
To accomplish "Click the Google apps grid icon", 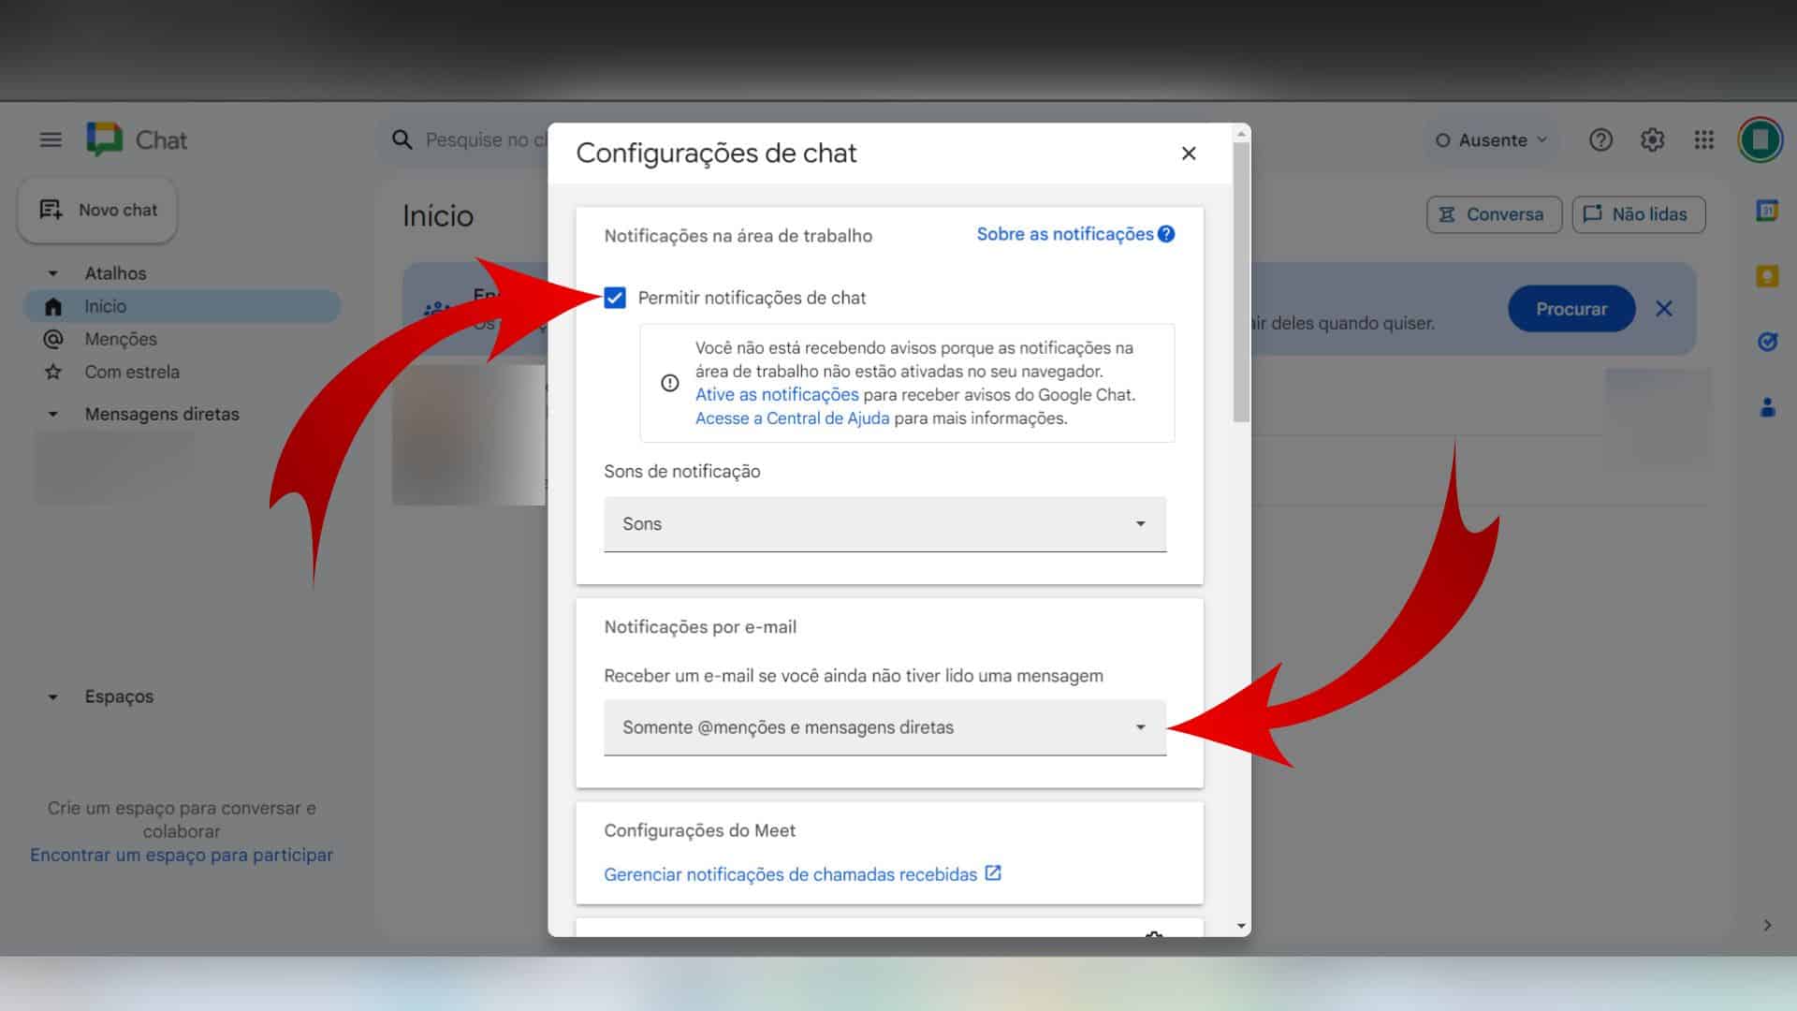I will point(1704,139).
